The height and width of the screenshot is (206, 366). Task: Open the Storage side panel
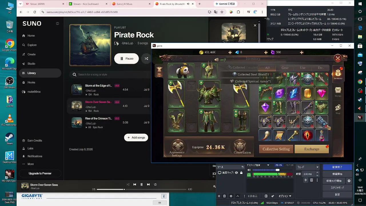338,92
